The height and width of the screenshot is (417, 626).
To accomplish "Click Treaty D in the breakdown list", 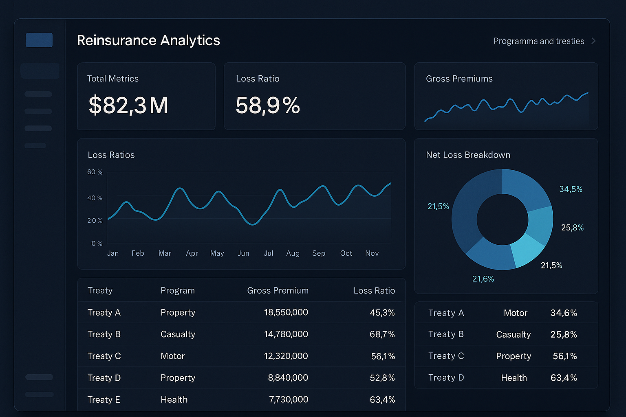I will [x=446, y=378].
